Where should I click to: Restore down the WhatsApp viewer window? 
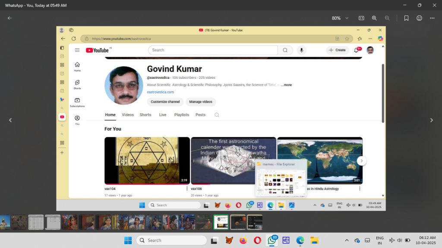click(420, 5)
